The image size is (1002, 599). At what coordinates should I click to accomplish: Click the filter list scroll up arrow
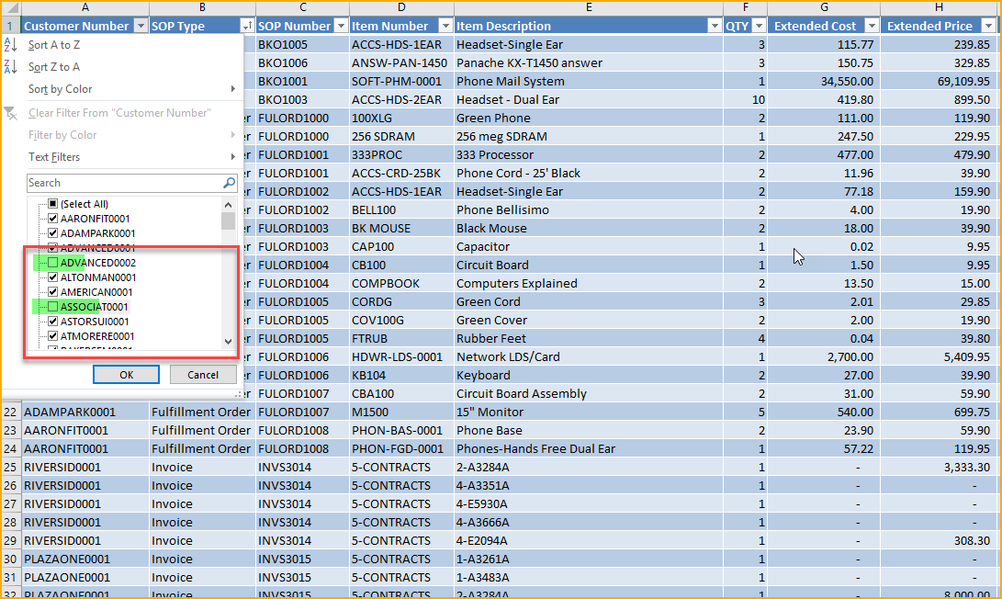pos(228,205)
